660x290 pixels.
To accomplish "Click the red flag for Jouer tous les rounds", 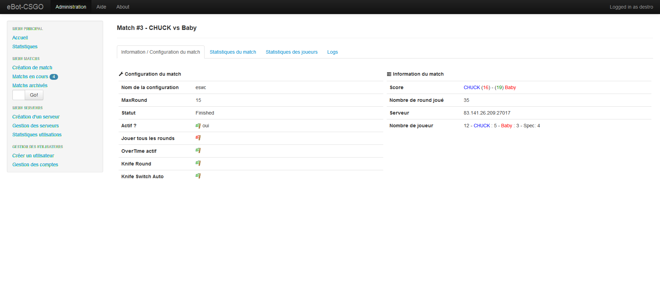I will click(198, 138).
